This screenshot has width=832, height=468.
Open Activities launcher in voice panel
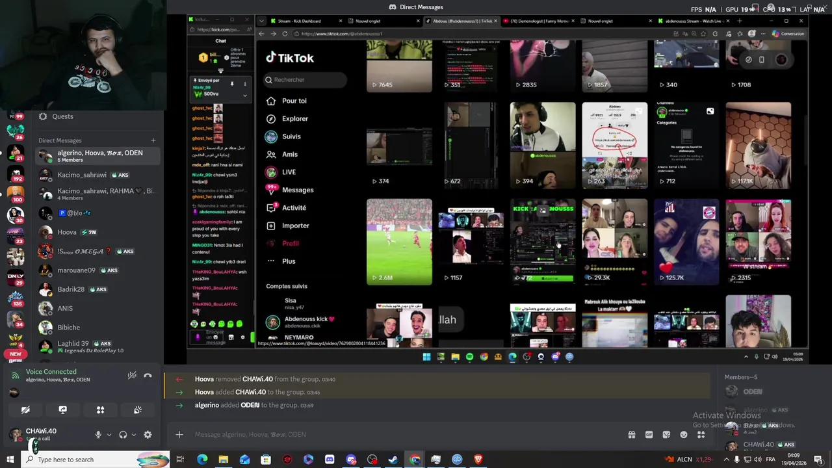point(100,410)
